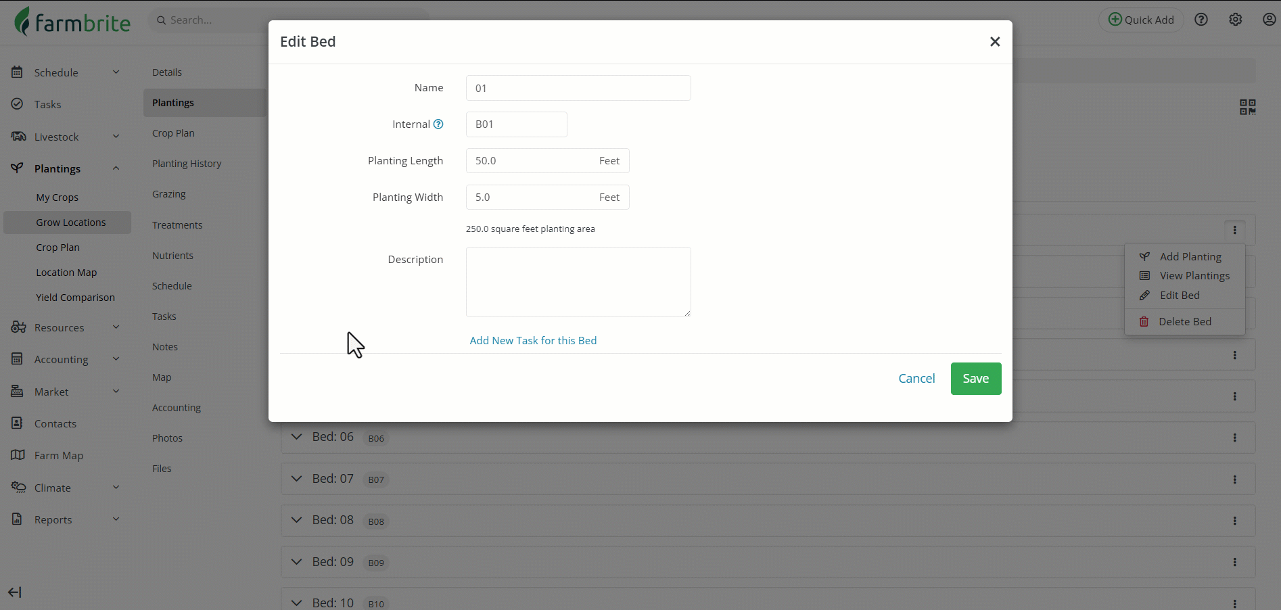
Task: Open options menu for Bed 09
Action: 1235,562
